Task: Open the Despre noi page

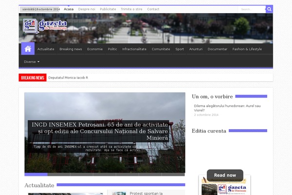Action: tap(87, 9)
